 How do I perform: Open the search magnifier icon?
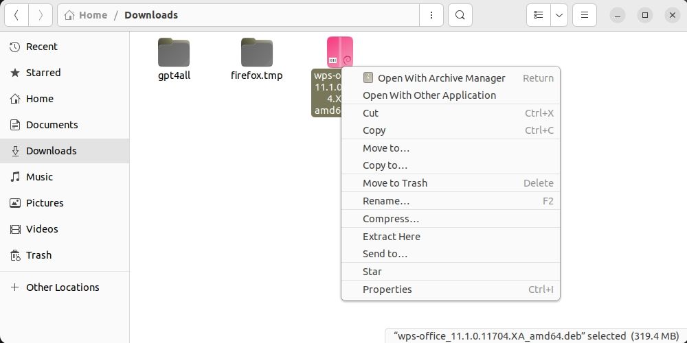(460, 15)
